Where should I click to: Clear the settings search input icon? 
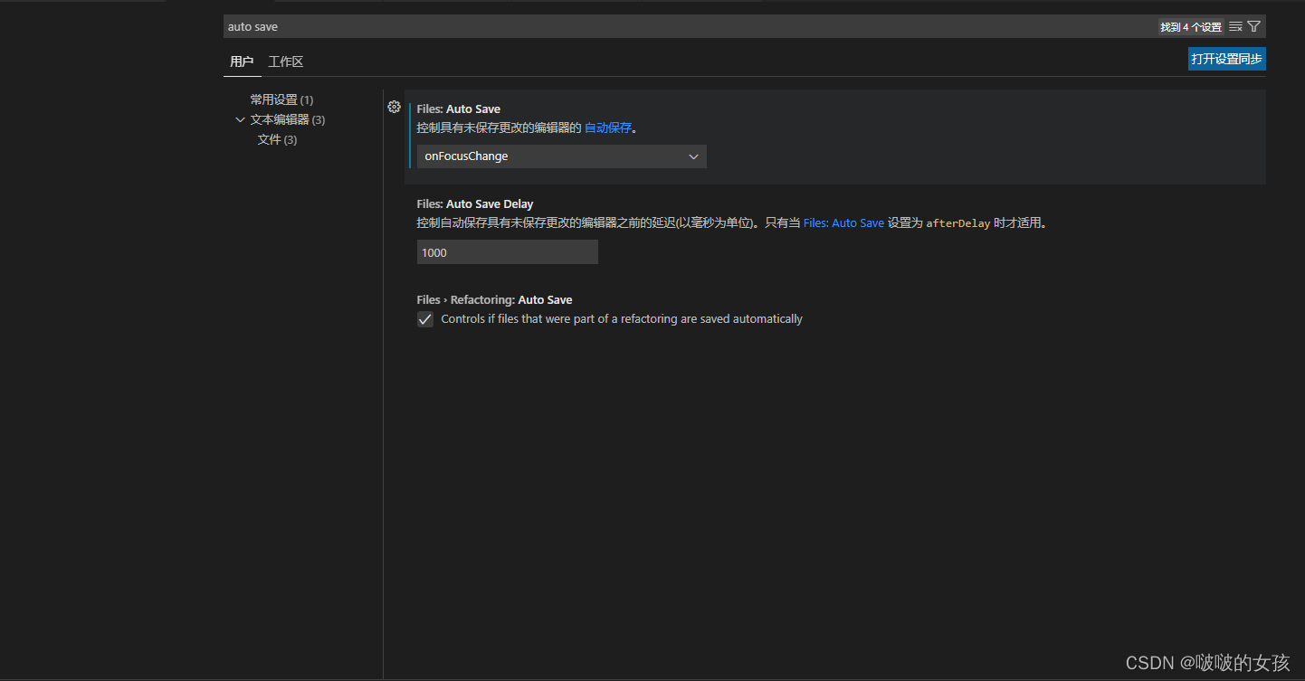click(x=1235, y=27)
